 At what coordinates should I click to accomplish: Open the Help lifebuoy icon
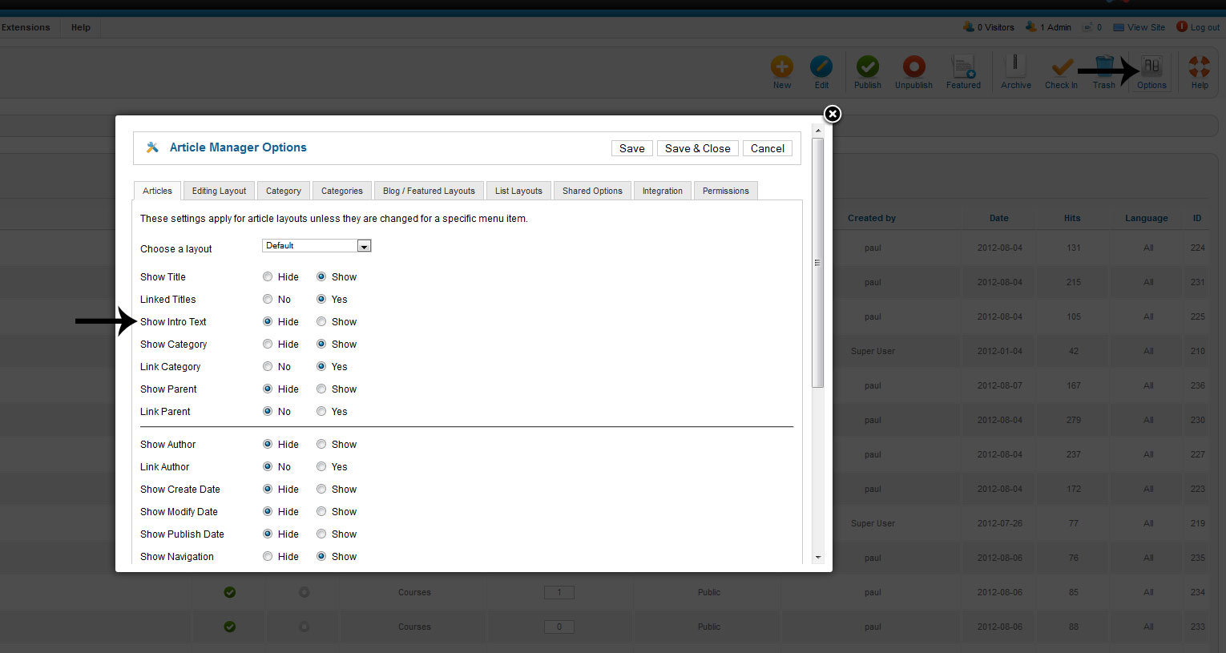click(x=1200, y=67)
